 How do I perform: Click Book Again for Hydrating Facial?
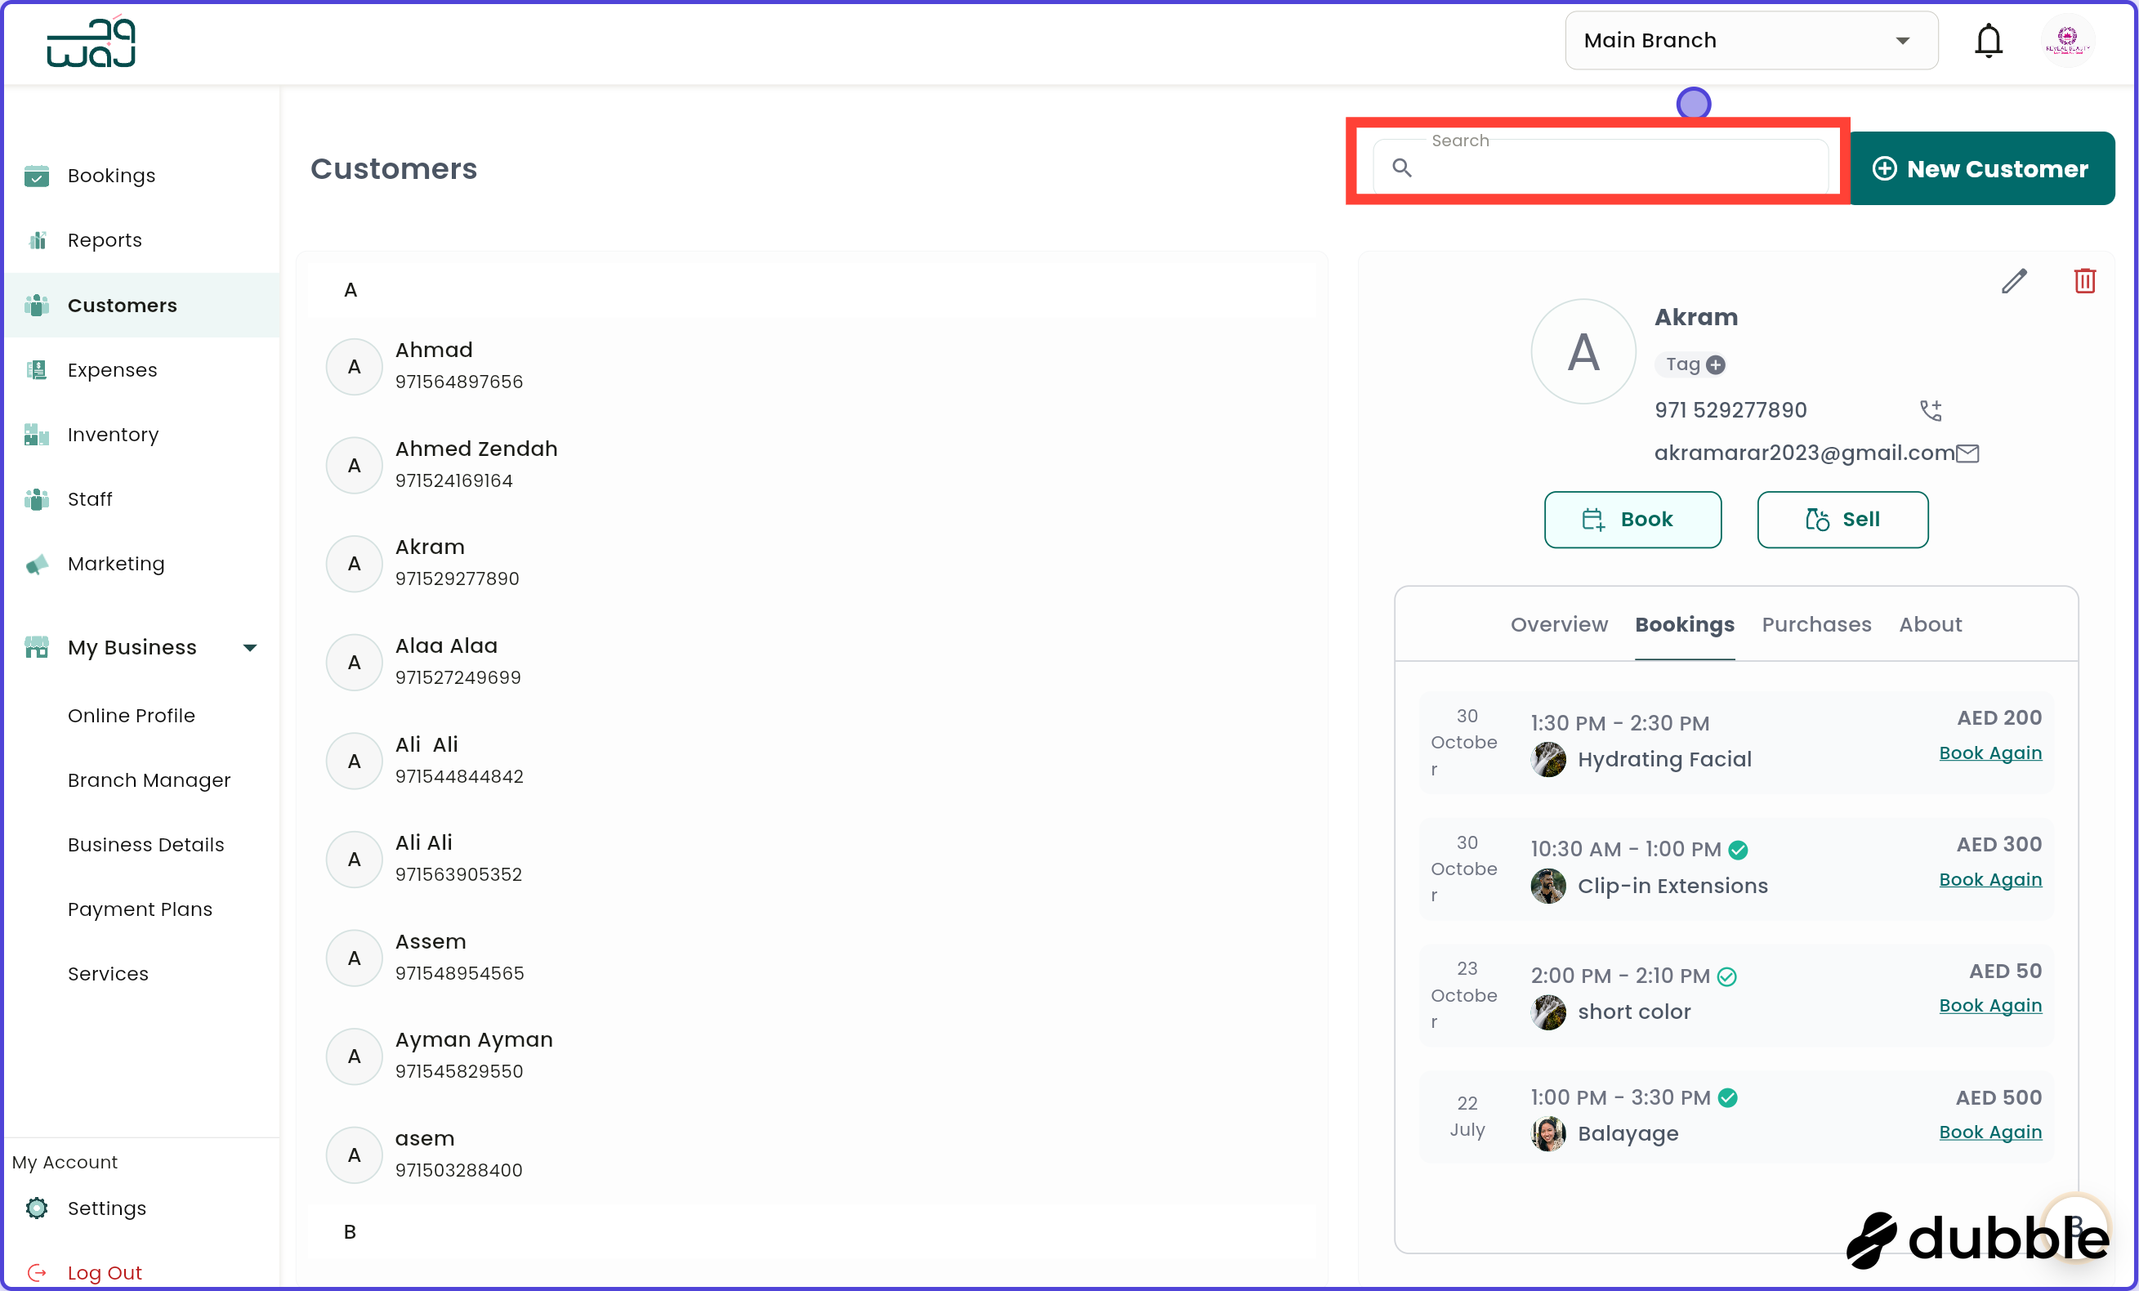coord(1989,753)
